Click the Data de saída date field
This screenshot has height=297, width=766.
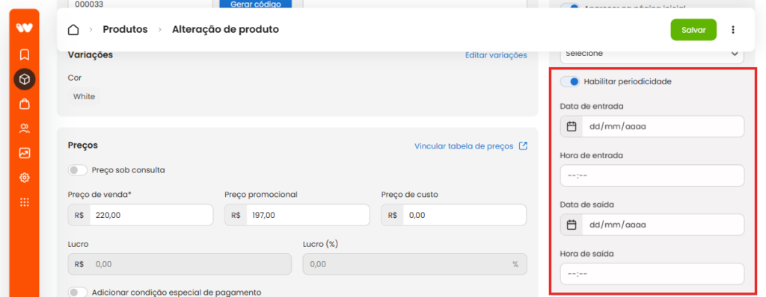coord(652,225)
